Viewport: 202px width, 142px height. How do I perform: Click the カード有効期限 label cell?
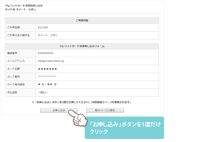click(21, 85)
